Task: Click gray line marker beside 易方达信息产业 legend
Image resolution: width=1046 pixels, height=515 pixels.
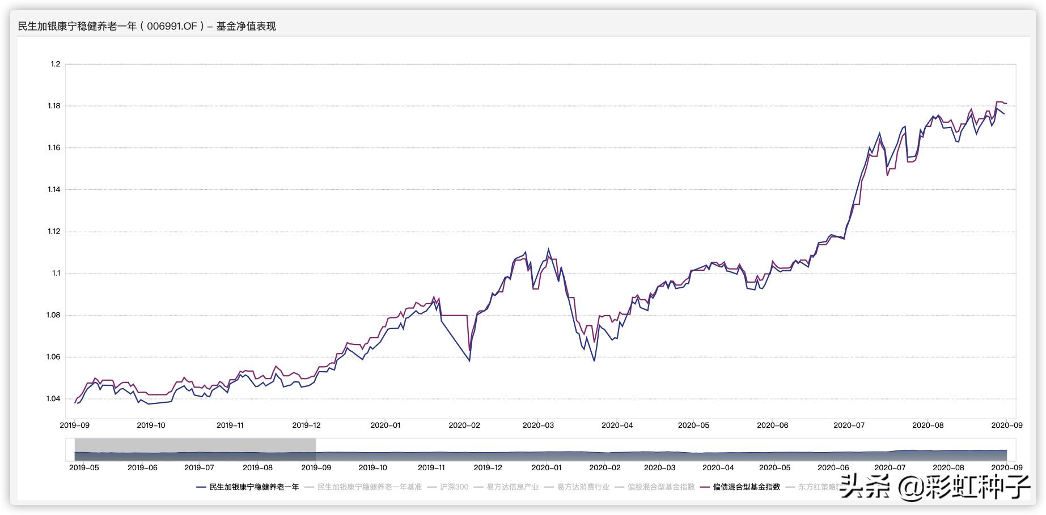Action: [478, 487]
